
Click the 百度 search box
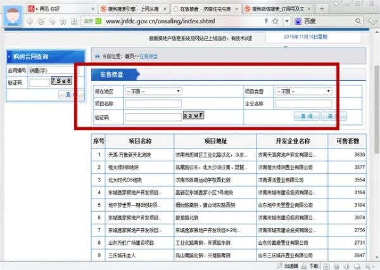click(328, 21)
